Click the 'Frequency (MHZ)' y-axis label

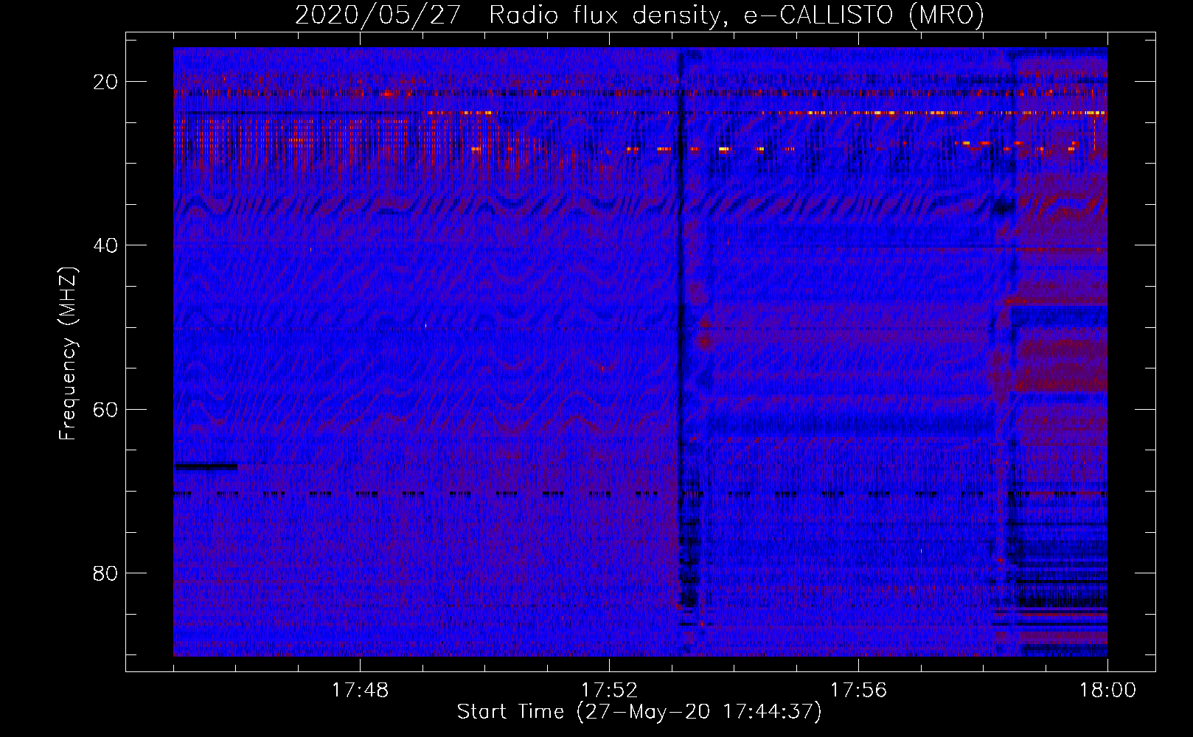tap(68, 353)
